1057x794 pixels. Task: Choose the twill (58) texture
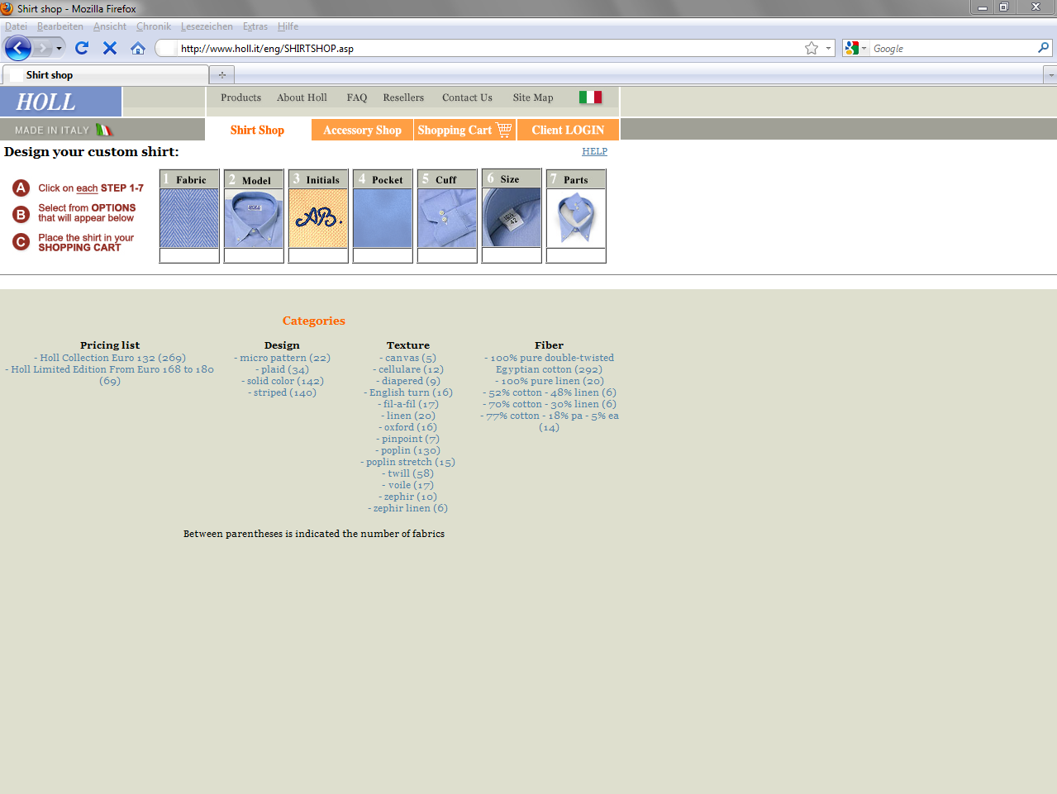[x=407, y=473]
